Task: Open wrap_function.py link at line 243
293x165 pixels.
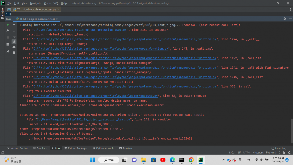Action: (x=101, y=49)
